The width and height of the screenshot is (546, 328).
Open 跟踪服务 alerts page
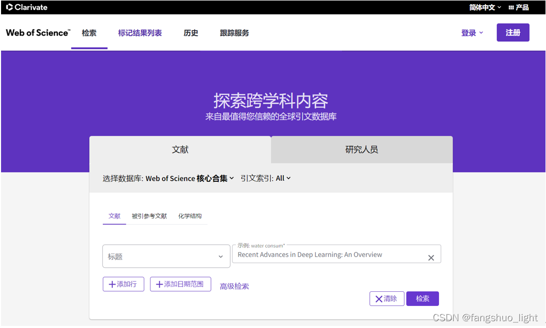coord(234,33)
